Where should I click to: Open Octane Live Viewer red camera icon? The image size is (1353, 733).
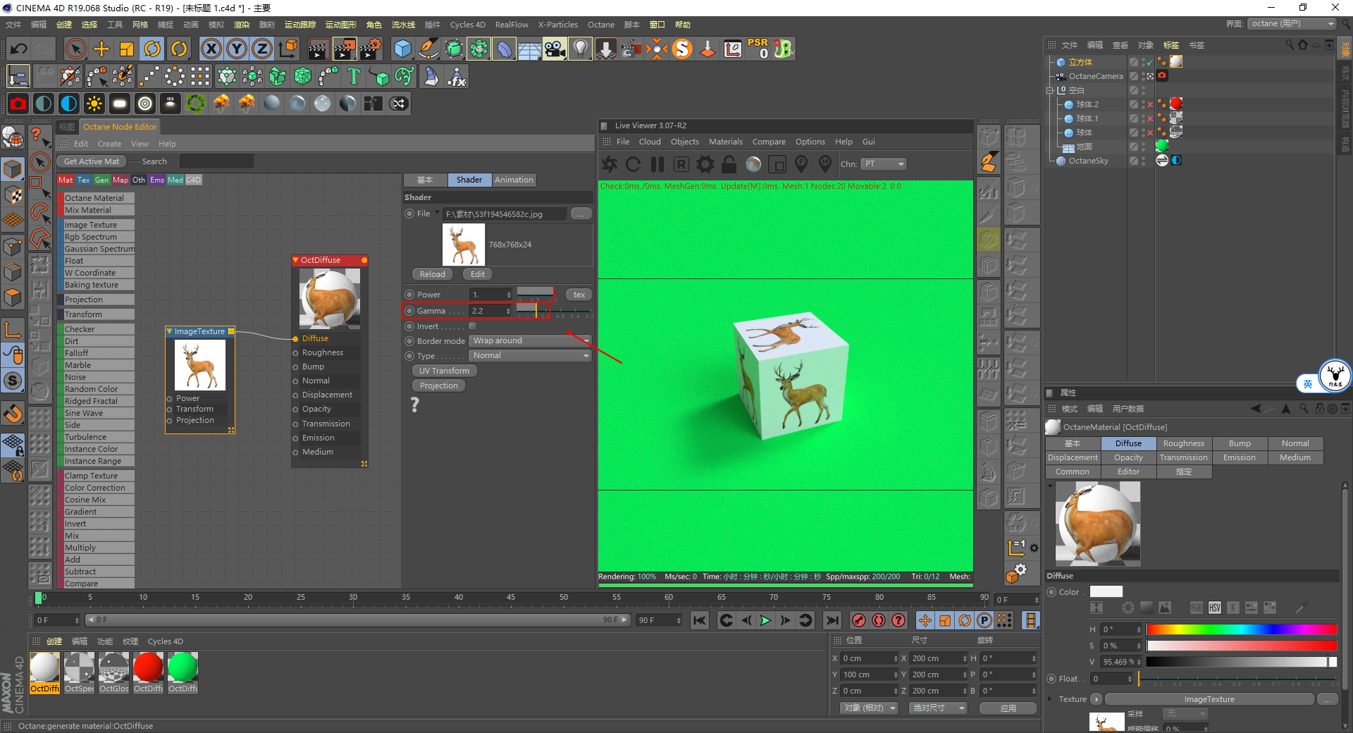point(18,104)
